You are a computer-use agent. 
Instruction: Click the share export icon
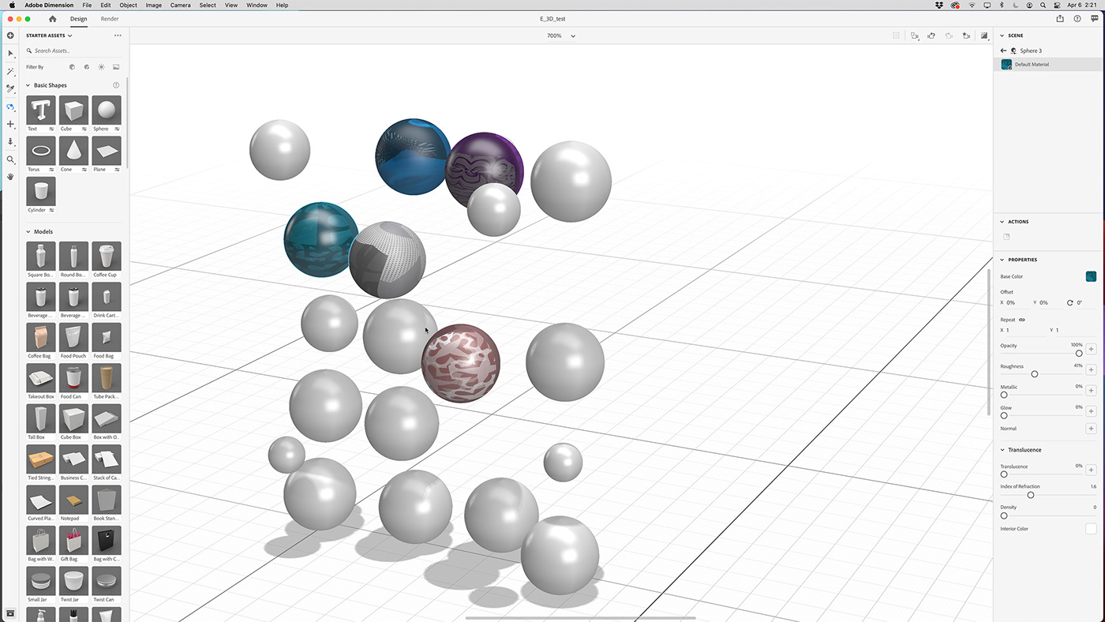coord(1060,19)
